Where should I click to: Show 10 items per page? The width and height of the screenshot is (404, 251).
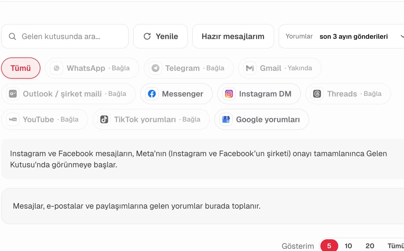click(348, 246)
